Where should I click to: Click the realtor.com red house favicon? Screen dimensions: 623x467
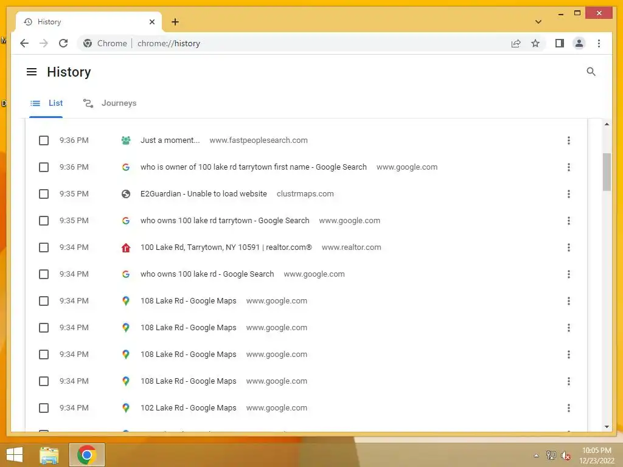(125, 248)
